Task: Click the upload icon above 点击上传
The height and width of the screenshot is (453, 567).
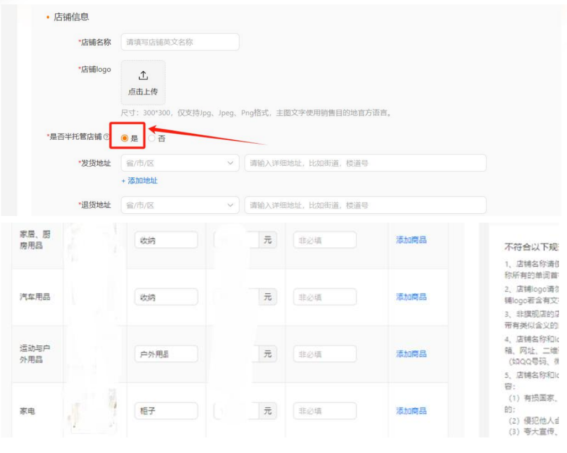Action: tap(143, 76)
